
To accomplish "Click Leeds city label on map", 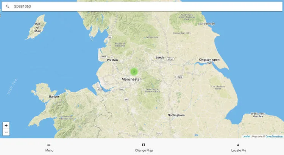I will [x=160, y=57].
